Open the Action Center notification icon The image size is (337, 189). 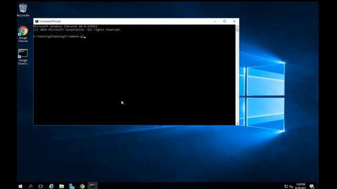coord(312,186)
